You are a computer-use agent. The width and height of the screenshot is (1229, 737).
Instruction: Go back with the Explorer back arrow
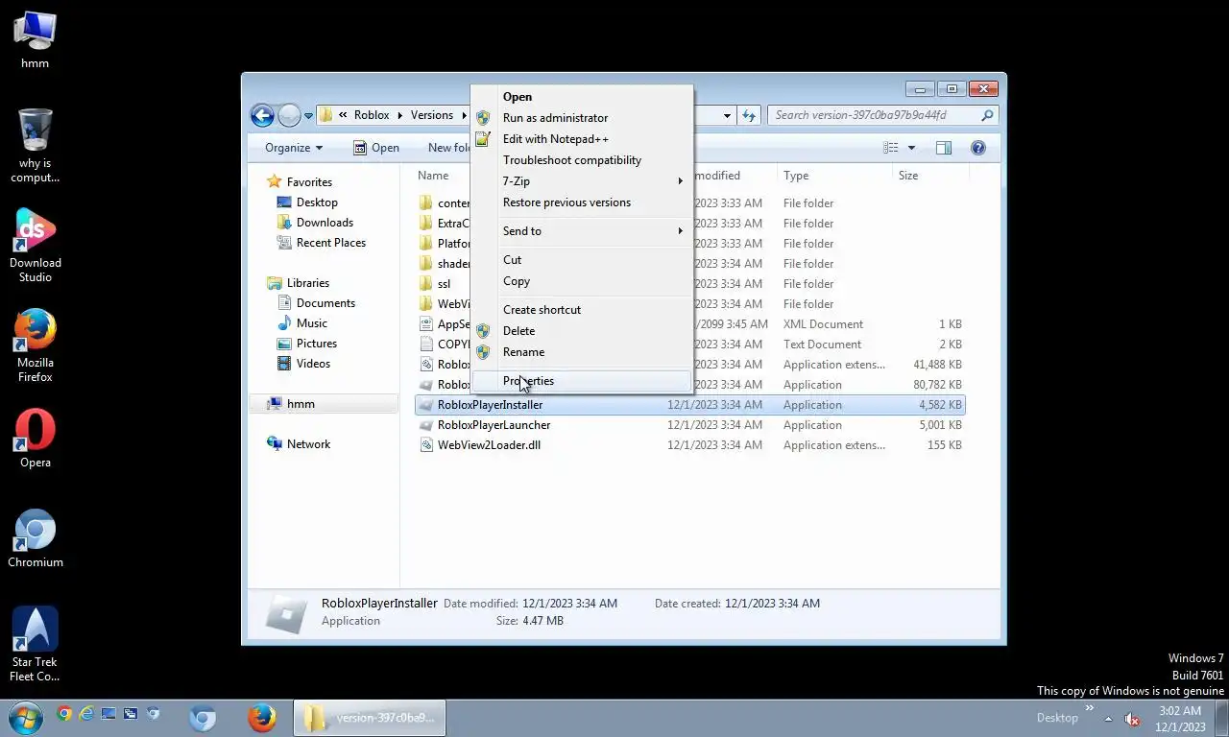click(262, 115)
